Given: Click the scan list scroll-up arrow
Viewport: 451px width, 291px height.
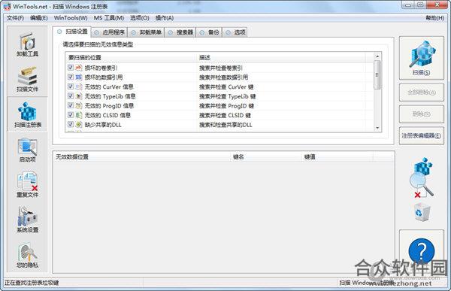Looking at the screenshot, I should coord(377,56).
